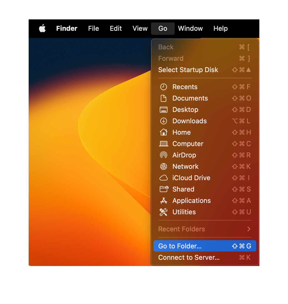This screenshot has height=304, width=288.
Task: Select Shared in the Go menu
Action: [205, 189]
